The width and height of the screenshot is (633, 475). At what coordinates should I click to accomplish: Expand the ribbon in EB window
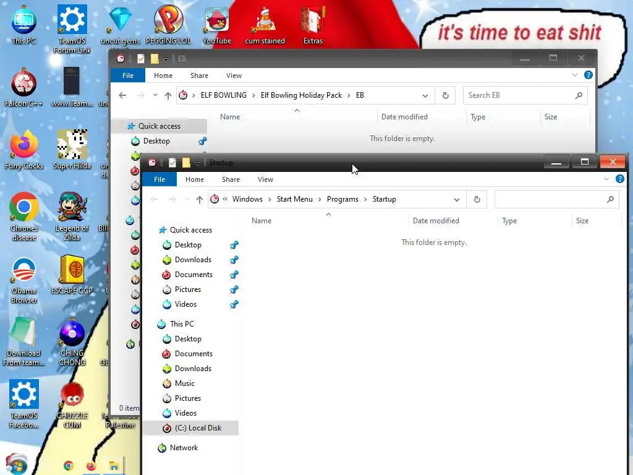coord(575,75)
